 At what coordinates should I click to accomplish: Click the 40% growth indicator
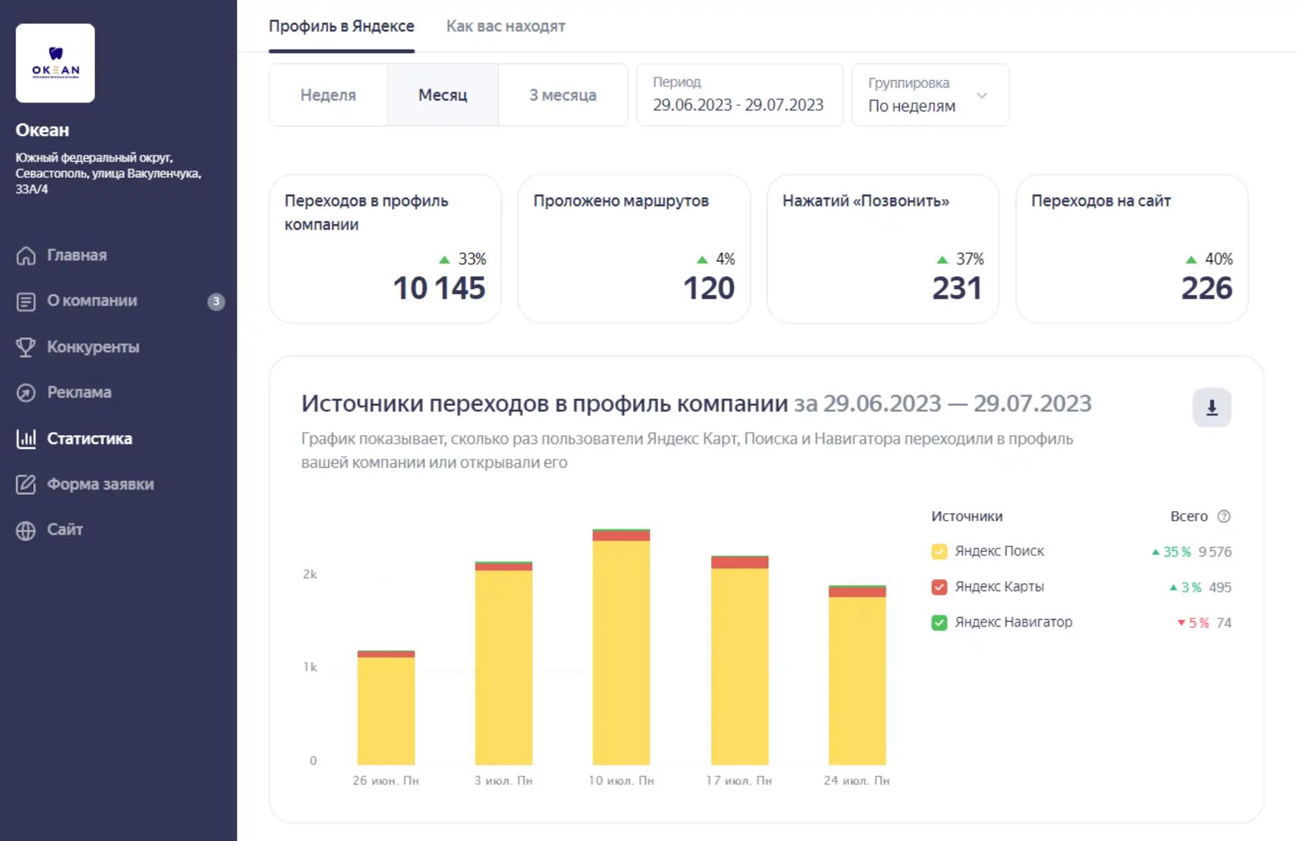(1209, 259)
